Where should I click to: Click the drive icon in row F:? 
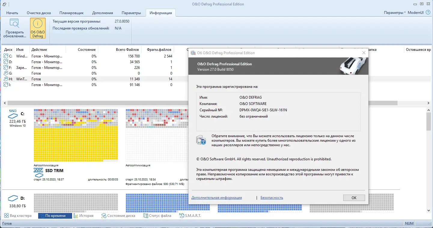6,68
